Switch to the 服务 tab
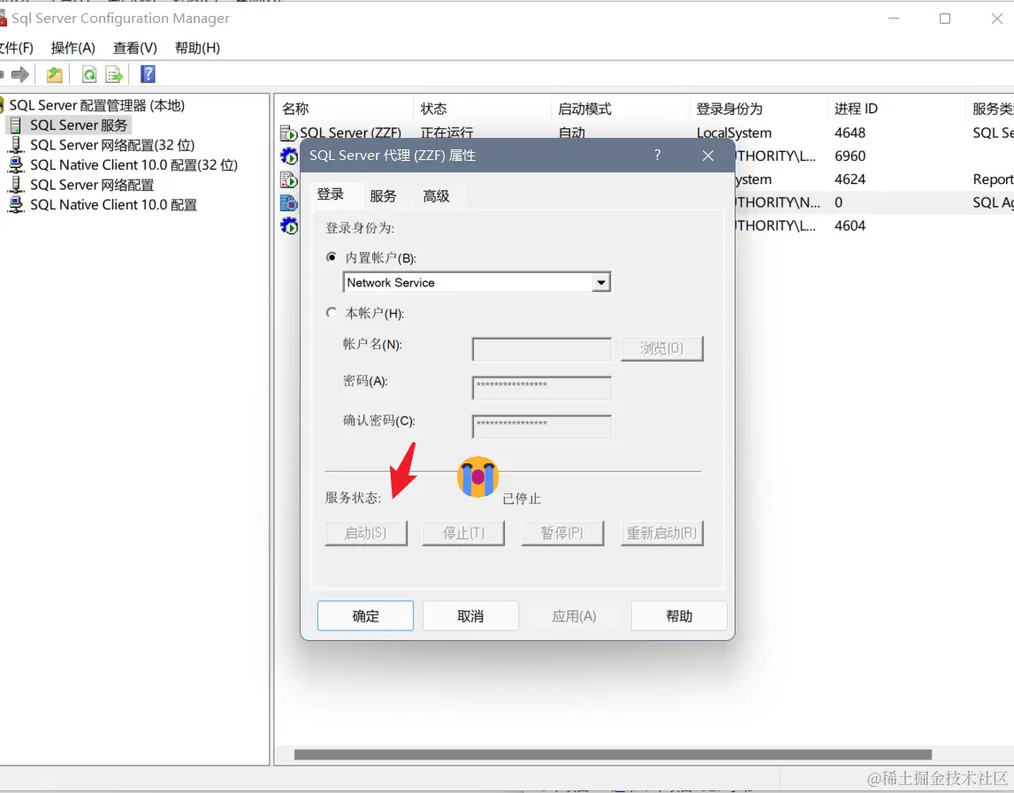The height and width of the screenshot is (793, 1014). (383, 196)
